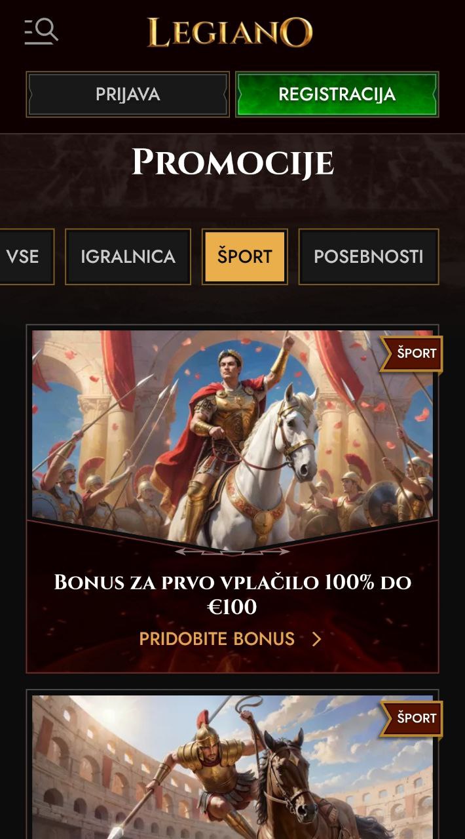The height and width of the screenshot is (839, 465).
Task: Tap the chevron next to Pridobite Bonus
Action: [316, 639]
